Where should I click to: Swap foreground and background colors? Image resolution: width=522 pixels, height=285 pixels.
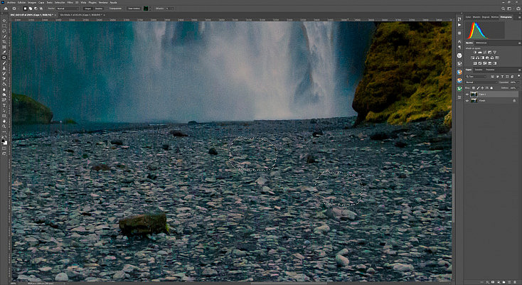tap(6, 136)
